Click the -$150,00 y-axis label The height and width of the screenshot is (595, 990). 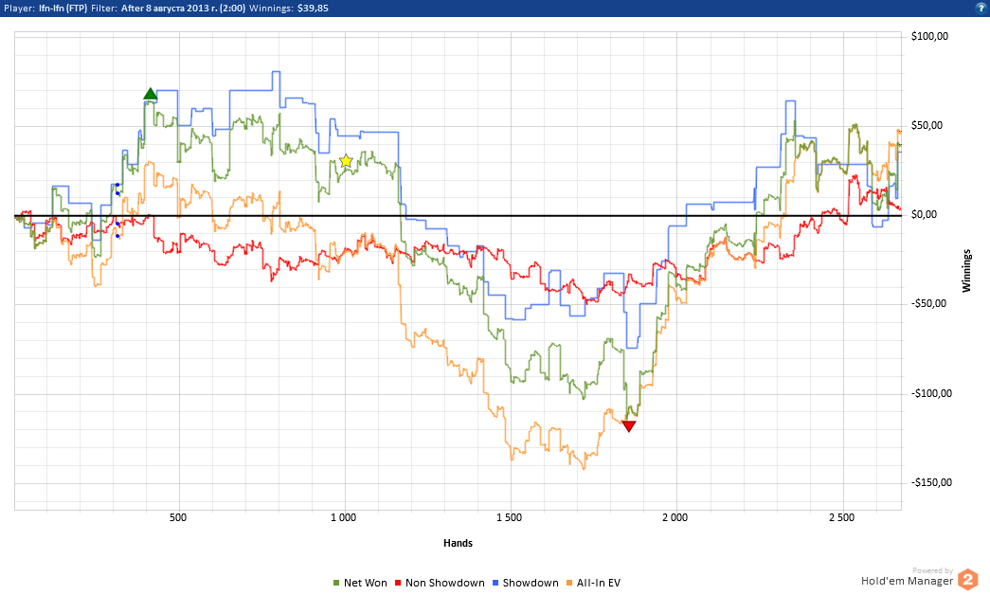929,482
